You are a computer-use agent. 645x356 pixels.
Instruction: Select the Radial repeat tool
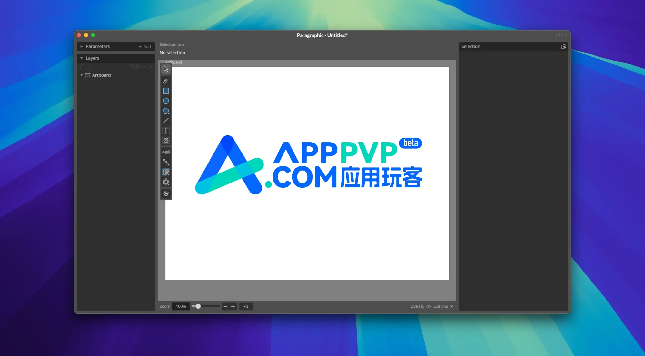point(166,182)
